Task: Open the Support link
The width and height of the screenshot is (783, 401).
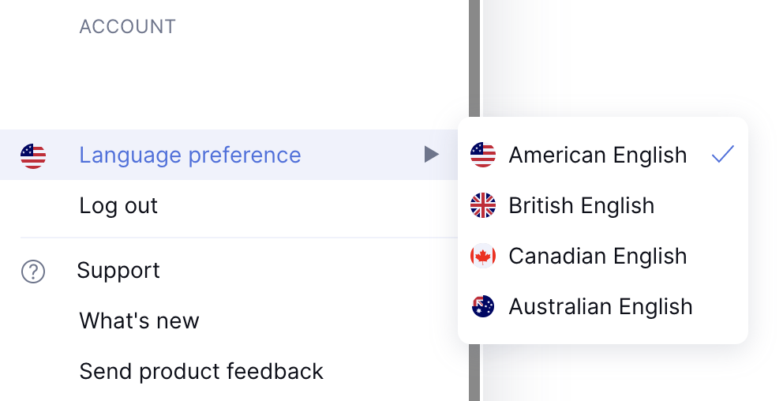Action: pyautogui.click(x=118, y=271)
